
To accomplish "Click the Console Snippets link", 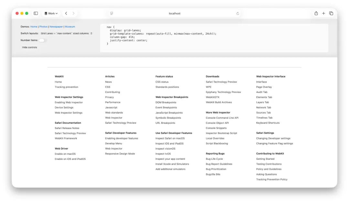I will [x=216, y=128].
